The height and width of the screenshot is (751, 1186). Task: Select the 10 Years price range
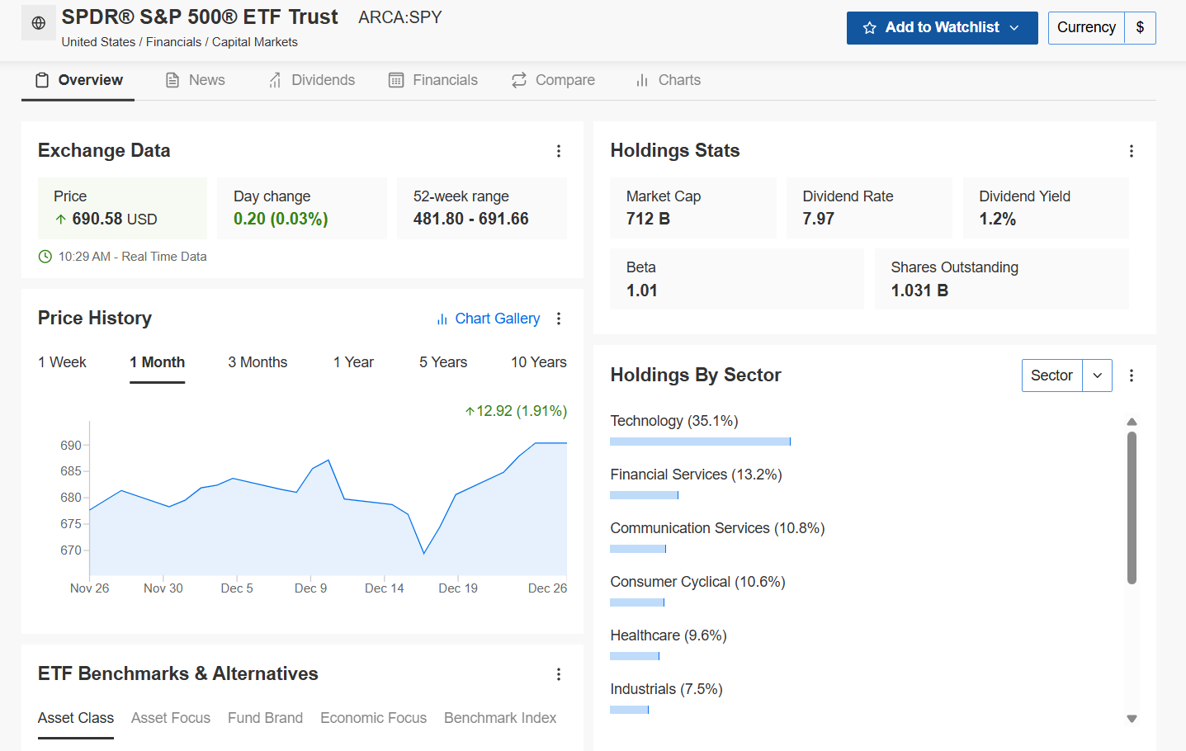coord(539,362)
